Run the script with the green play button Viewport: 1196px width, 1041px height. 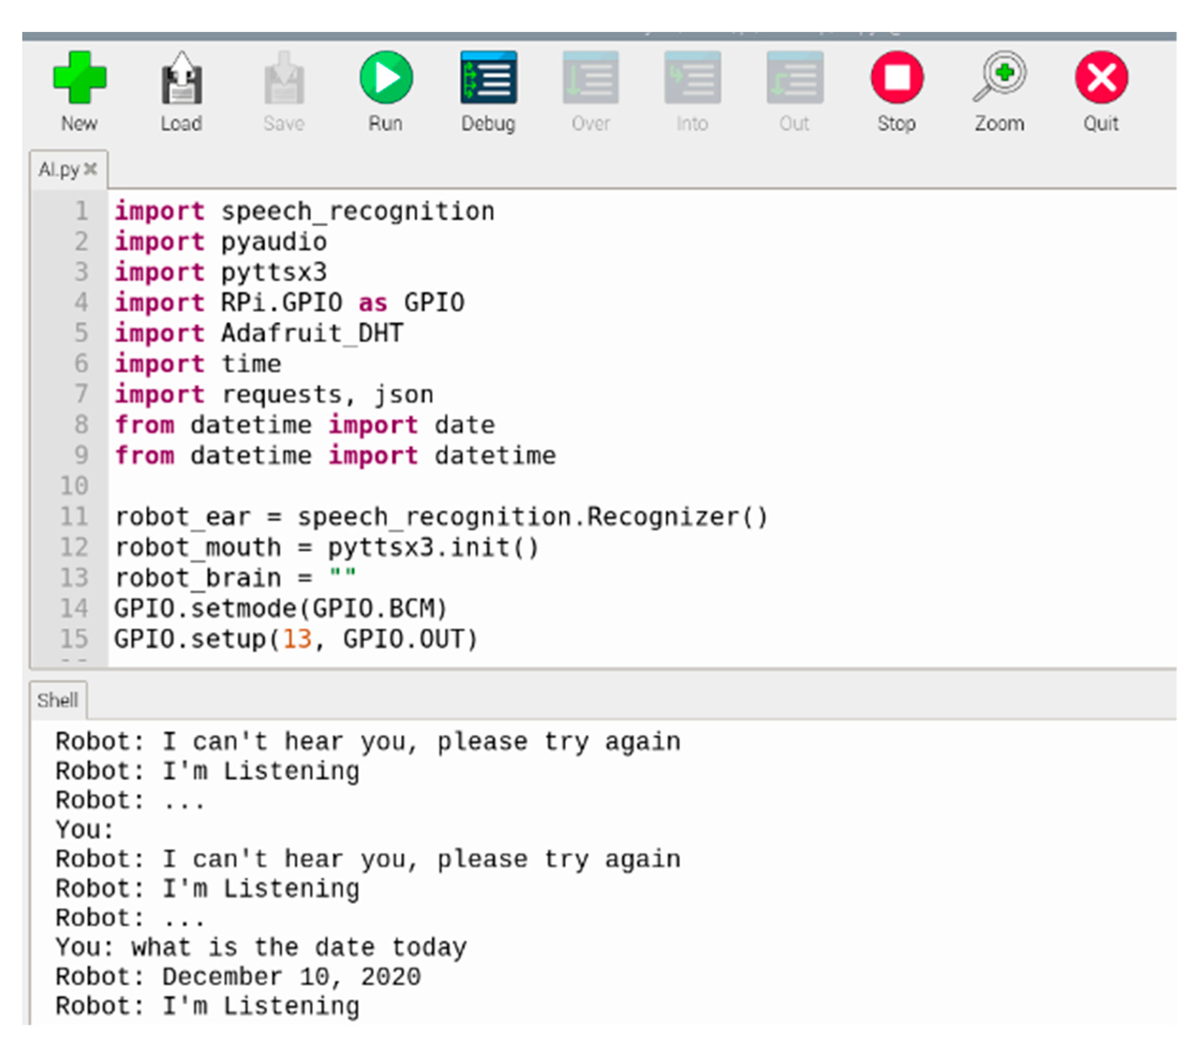386,77
